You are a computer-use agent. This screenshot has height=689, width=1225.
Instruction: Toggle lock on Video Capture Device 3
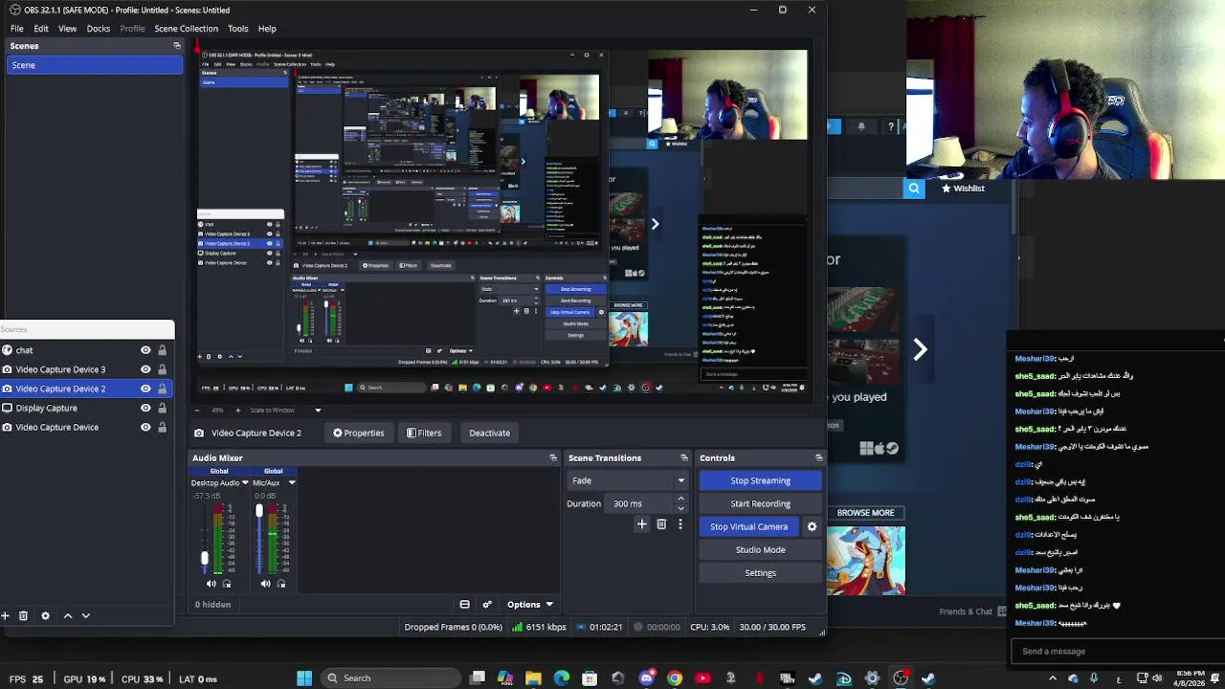coord(162,369)
